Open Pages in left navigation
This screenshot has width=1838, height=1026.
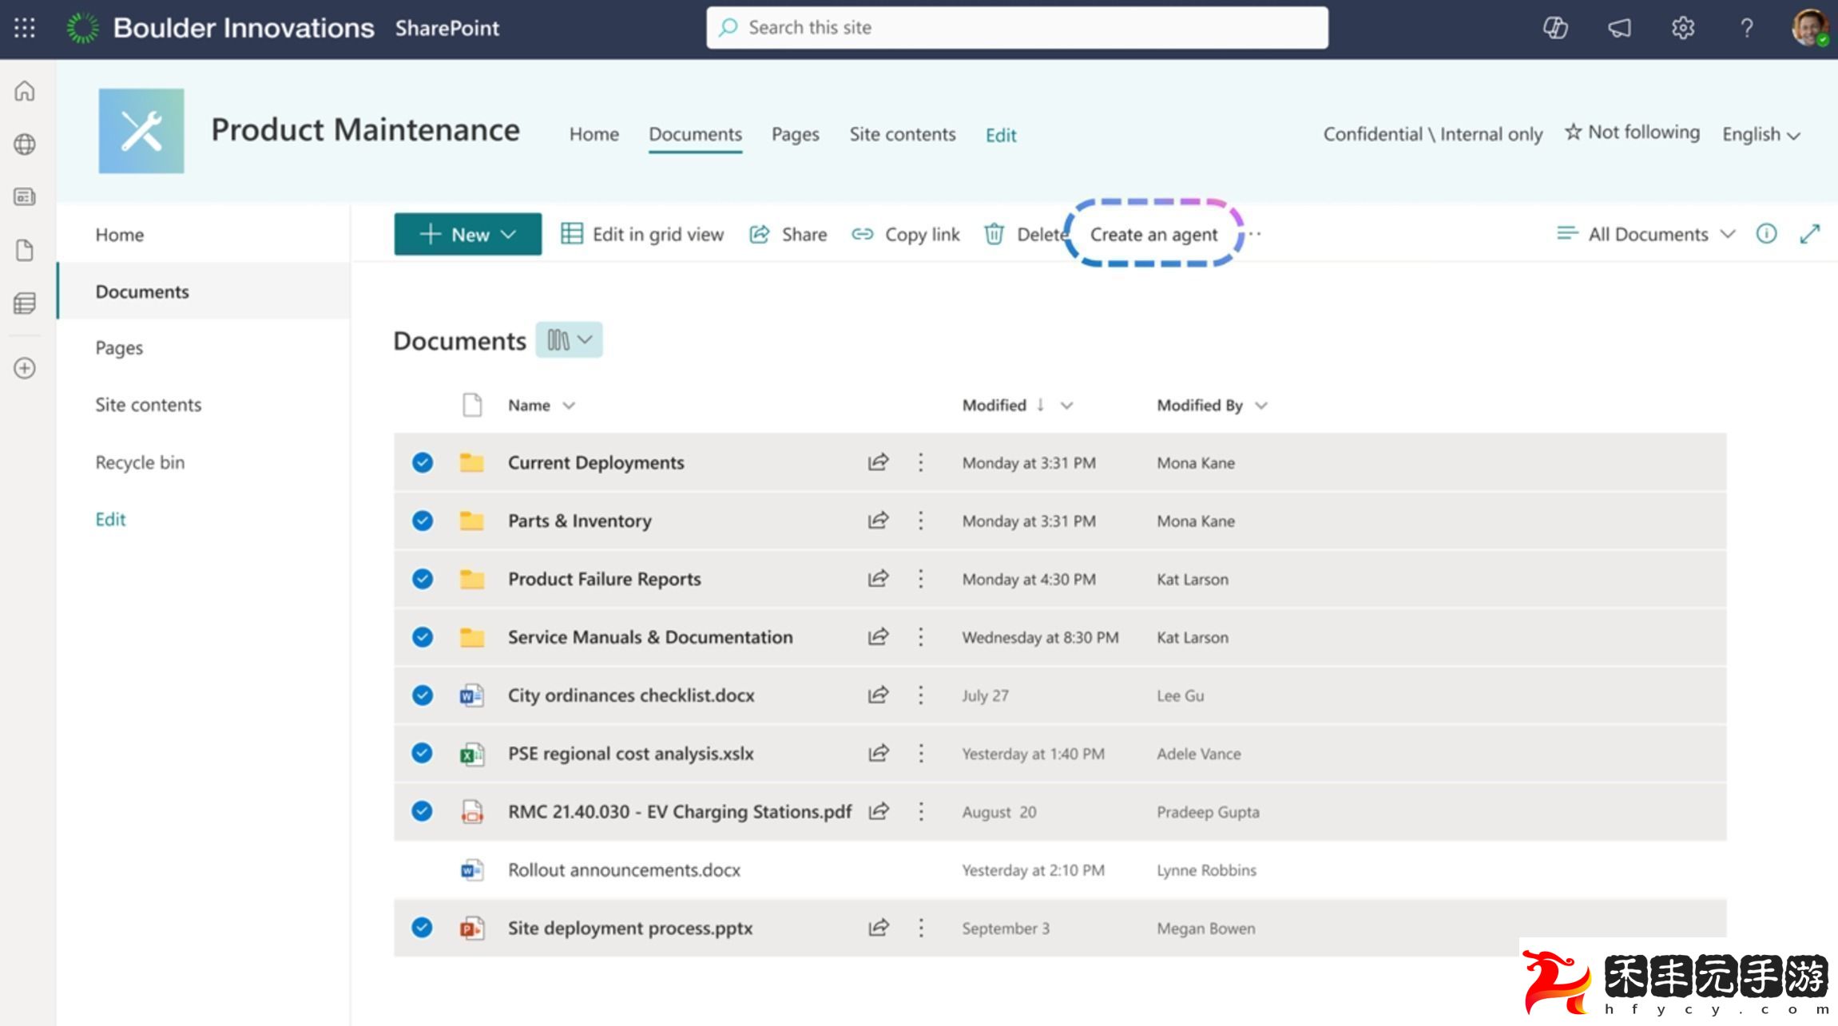119,348
